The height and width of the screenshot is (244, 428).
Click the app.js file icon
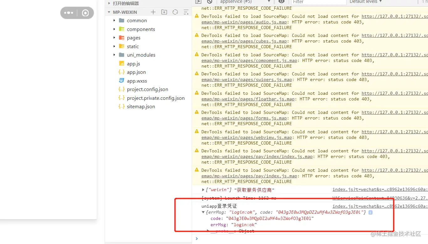point(122,64)
